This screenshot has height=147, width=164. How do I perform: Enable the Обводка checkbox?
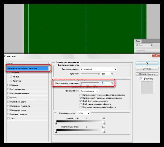[x=8, y=85]
